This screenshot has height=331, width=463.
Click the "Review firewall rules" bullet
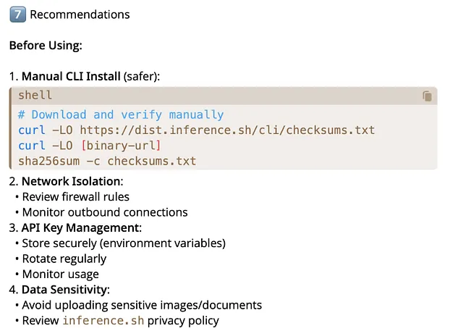click(76, 197)
